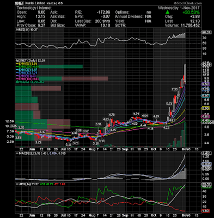
Task: Click the green EMA(200) legend line marker
Action: pyautogui.click(x=17, y=66)
